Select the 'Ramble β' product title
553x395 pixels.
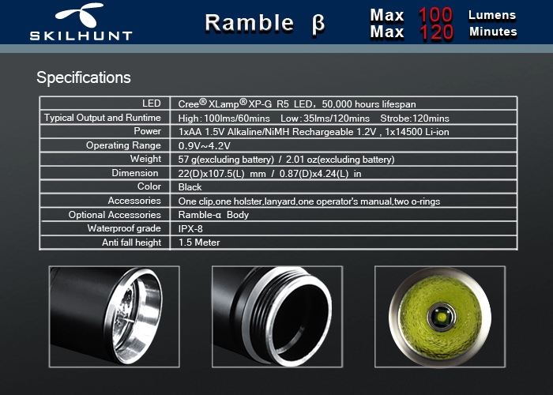[265, 23]
